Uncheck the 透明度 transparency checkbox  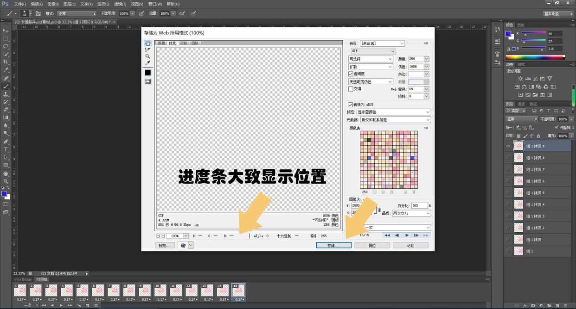click(351, 74)
